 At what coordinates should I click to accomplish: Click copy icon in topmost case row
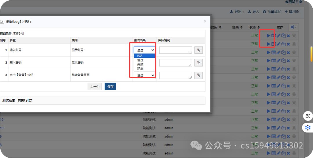pos(283,36)
